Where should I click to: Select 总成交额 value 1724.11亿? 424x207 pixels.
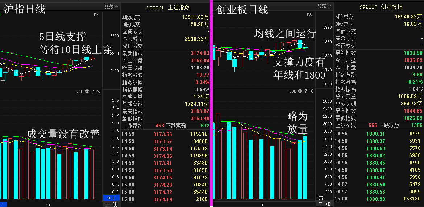coord(198,104)
